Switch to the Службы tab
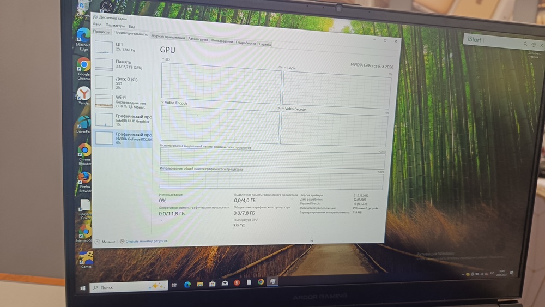 coord(265,44)
